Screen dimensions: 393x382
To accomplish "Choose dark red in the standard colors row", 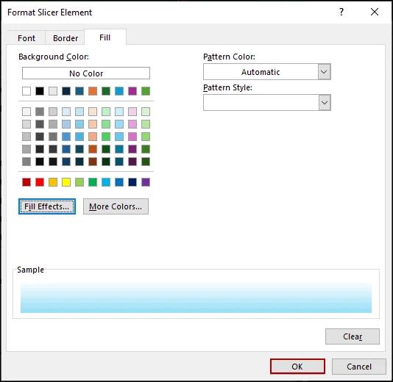I will click(x=26, y=182).
